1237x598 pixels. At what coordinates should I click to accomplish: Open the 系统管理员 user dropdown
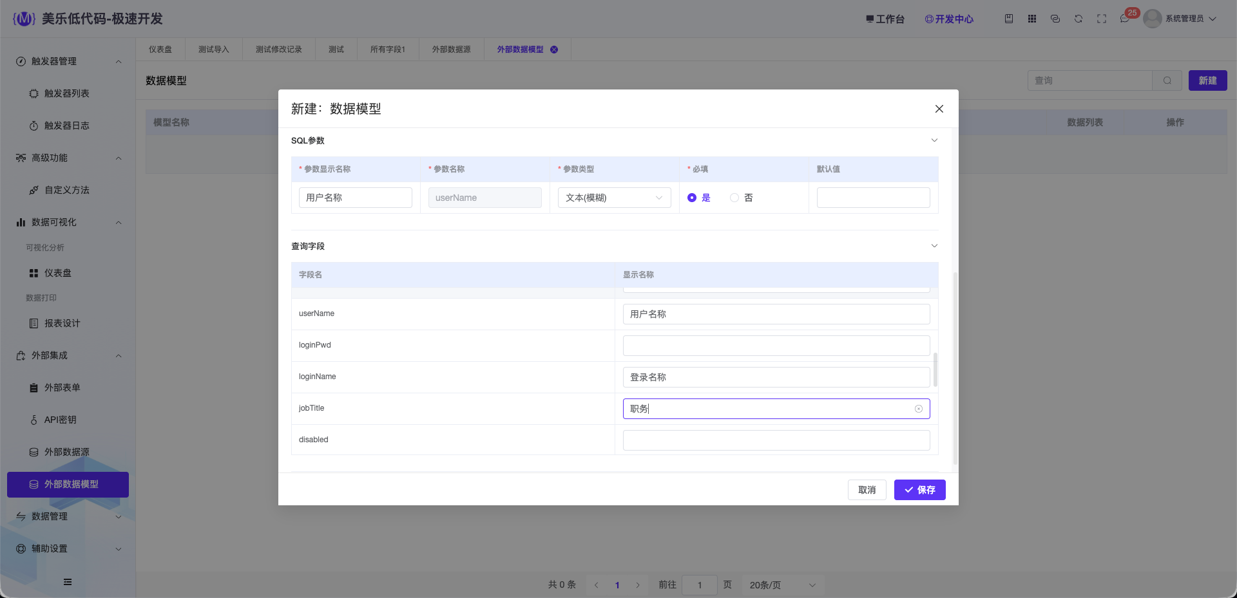click(1191, 19)
